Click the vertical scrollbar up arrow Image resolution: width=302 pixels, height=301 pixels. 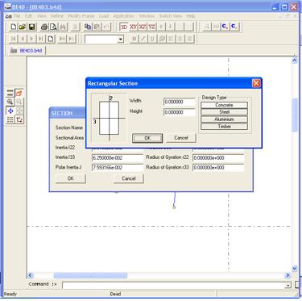pos(295,61)
